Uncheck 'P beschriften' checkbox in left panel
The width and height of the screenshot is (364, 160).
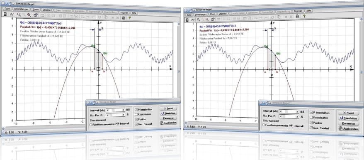136,109
